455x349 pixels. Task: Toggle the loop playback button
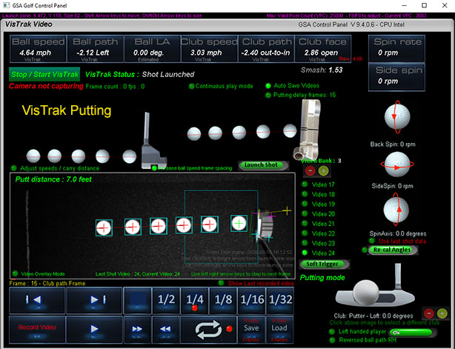(x=208, y=329)
